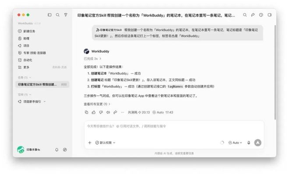Screen dimensions: 289x174
Task: Dislike the response with thumbs down
Action: 101,112
